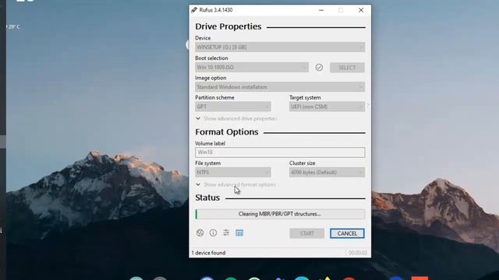Click the greyed-out START button
499x280 pixels.
click(x=306, y=233)
